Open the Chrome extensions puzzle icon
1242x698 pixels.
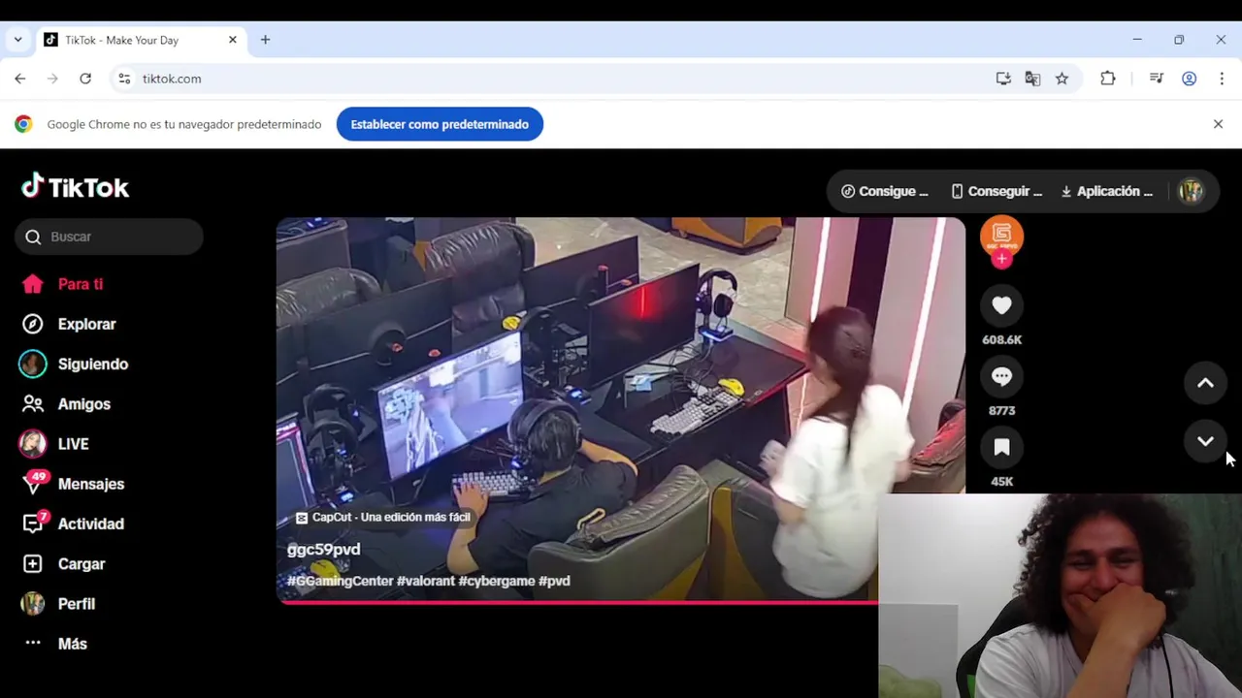tap(1107, 79)
